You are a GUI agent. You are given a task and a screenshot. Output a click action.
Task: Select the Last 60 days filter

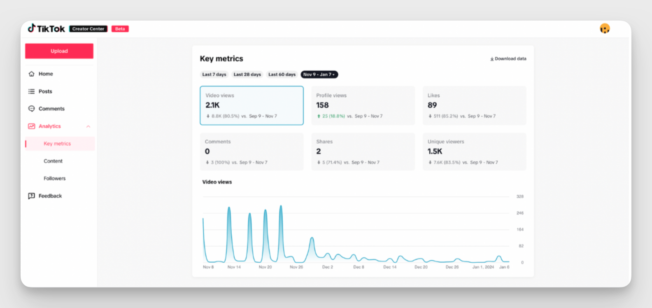pyautogui.click(x=282, y=75)
